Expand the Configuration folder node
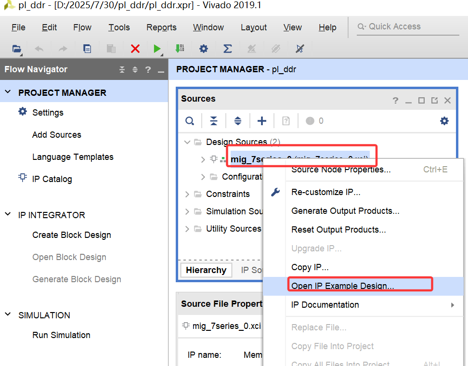This screenshot has width=468, height=366. (203, 177)
